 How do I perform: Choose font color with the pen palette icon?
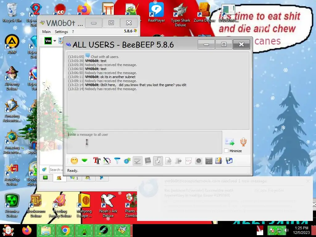click(107, 161)
